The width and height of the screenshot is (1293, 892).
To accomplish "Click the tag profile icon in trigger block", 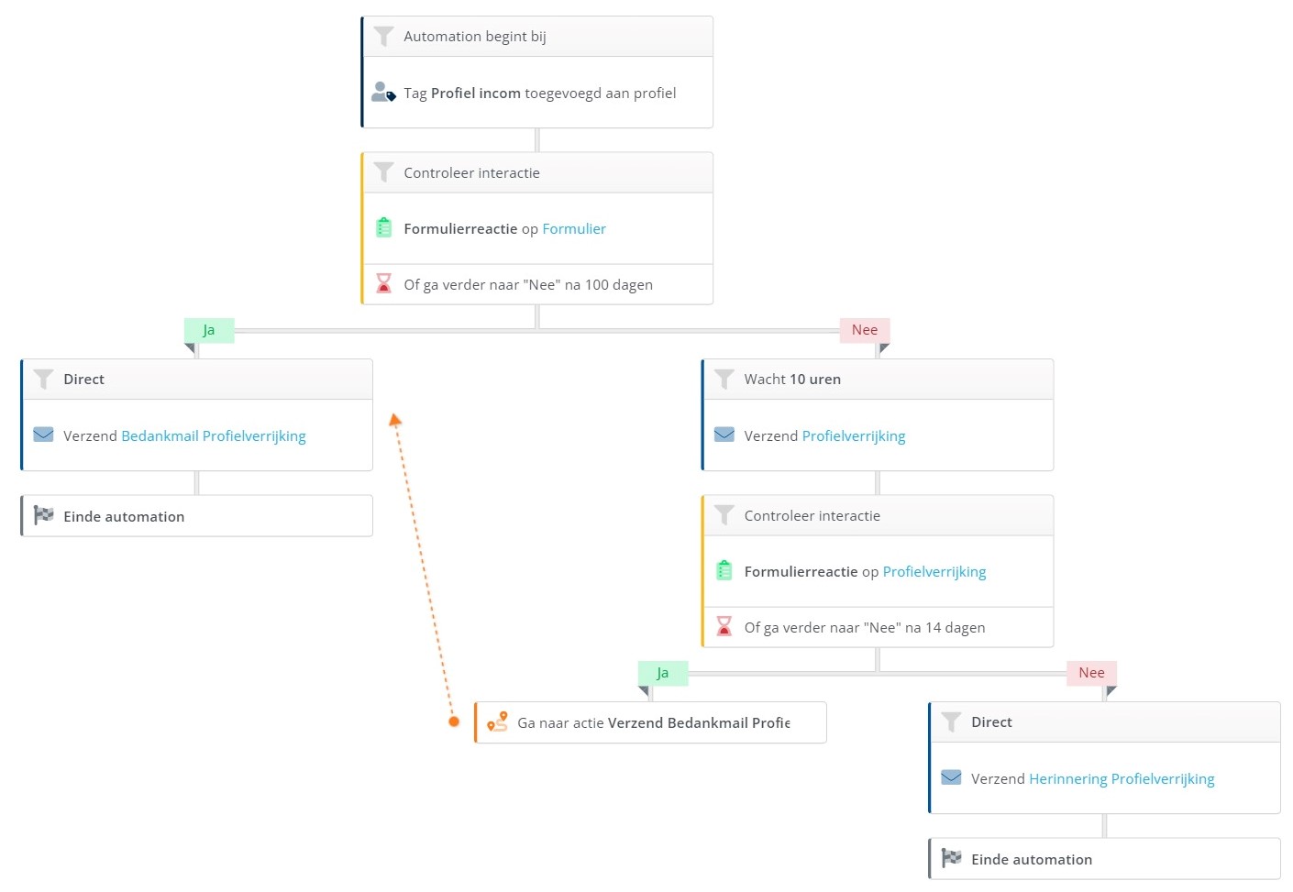I will point(383,93).
